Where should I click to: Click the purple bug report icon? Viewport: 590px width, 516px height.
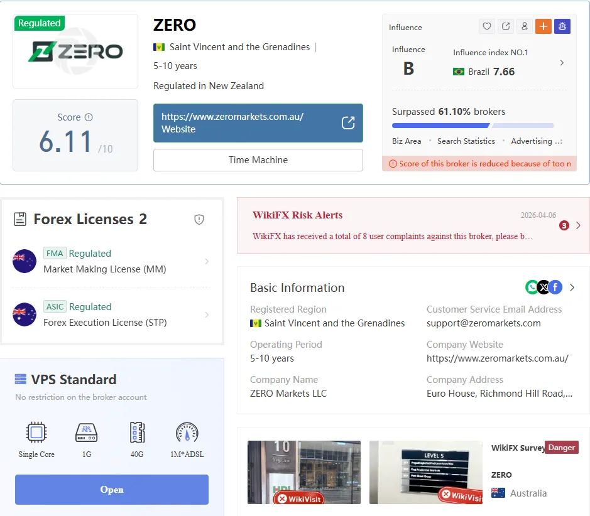[562, 26]
